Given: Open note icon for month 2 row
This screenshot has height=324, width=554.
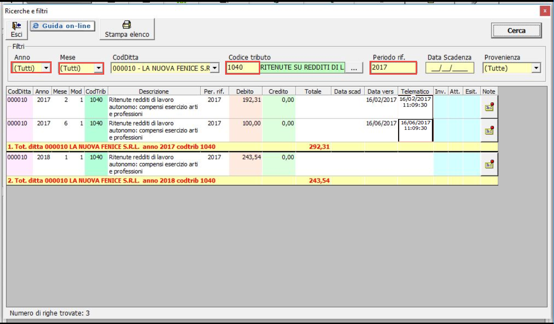Looking at the screenshot, I should (489, 107).
